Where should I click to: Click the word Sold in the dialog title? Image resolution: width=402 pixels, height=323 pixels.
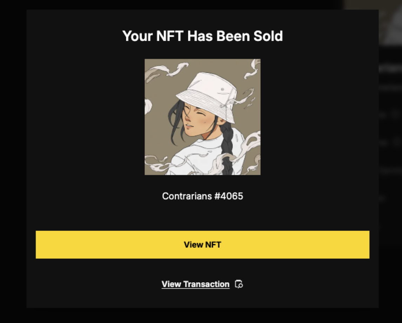pyautogui.click(x=269, y=36)
